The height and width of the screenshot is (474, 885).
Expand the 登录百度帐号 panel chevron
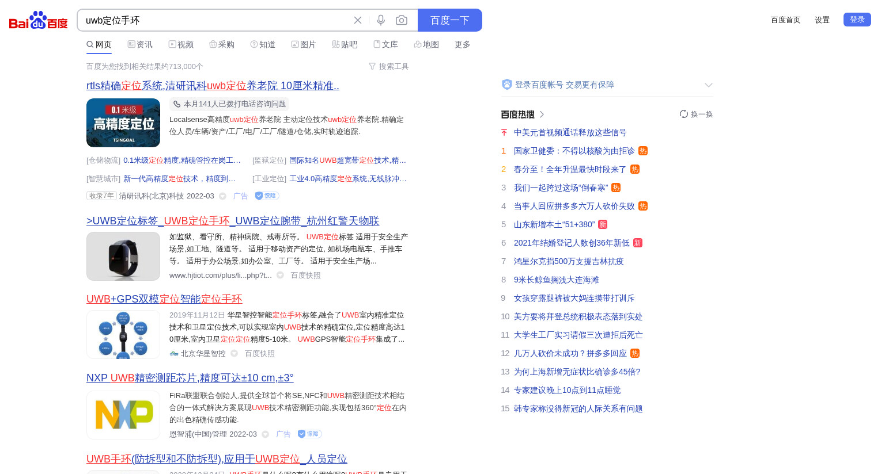[708, 85]
